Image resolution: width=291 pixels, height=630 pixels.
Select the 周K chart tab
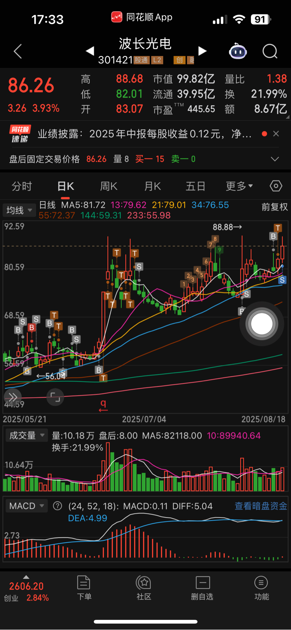(109, 186)
